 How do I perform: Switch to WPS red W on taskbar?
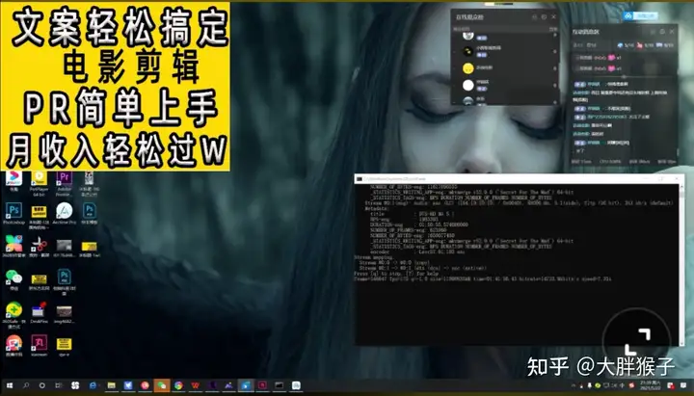[x=195, y=385]
